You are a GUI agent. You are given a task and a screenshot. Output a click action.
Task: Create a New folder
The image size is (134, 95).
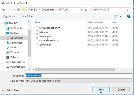[27, 16]
